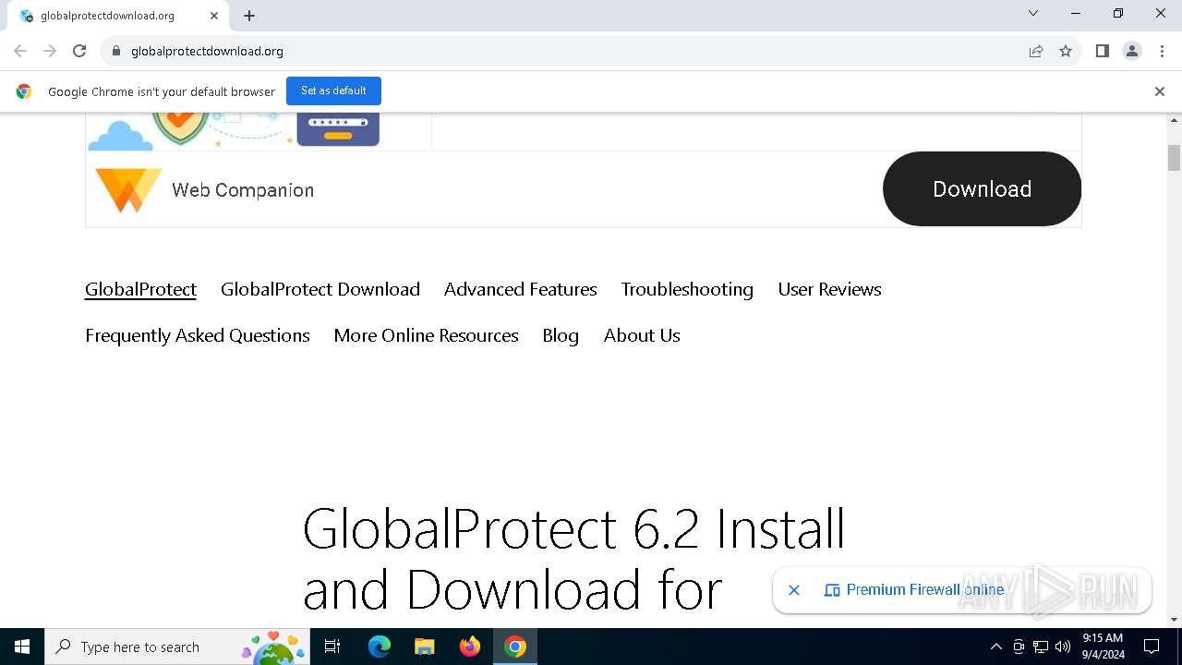Image resolution: width=1182 pixels, height=665 pixels.
Task: Click the page vertical scrollbar thumb
Action: (x=1174, y=157)
